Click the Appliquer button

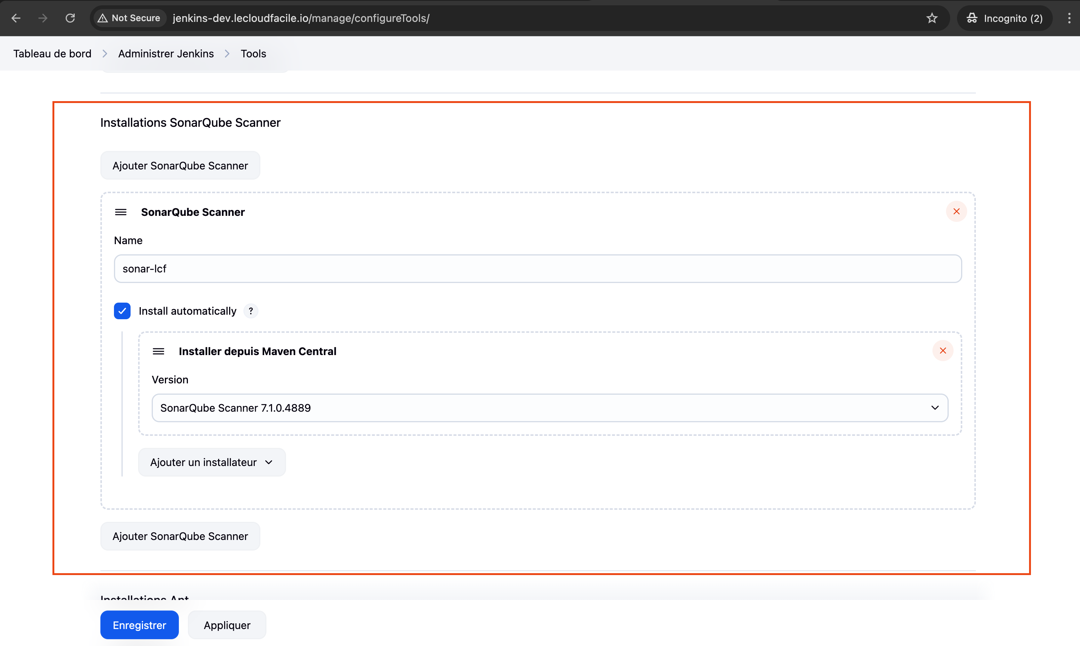click(227, 625)
